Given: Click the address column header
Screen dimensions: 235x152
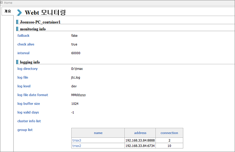Looking at the screenshot, I should tap(140, 133).
